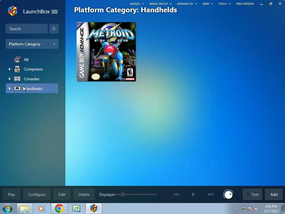Viewport: 285px width, 214px height.
Task: Click the network tray icon
Action: (x=243, y=209)
